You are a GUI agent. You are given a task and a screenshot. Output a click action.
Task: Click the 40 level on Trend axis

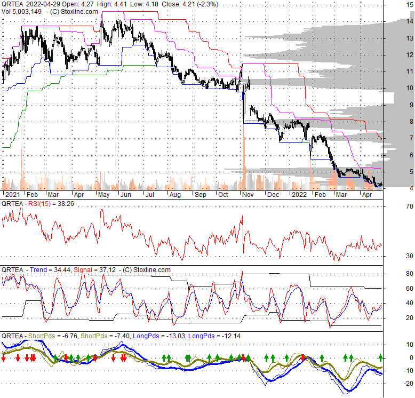(410, 303)
